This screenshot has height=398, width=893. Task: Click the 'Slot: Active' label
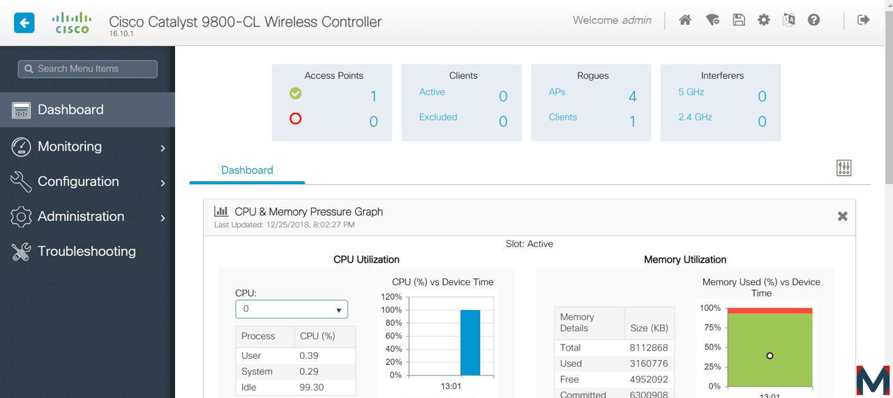pos(530,244)
